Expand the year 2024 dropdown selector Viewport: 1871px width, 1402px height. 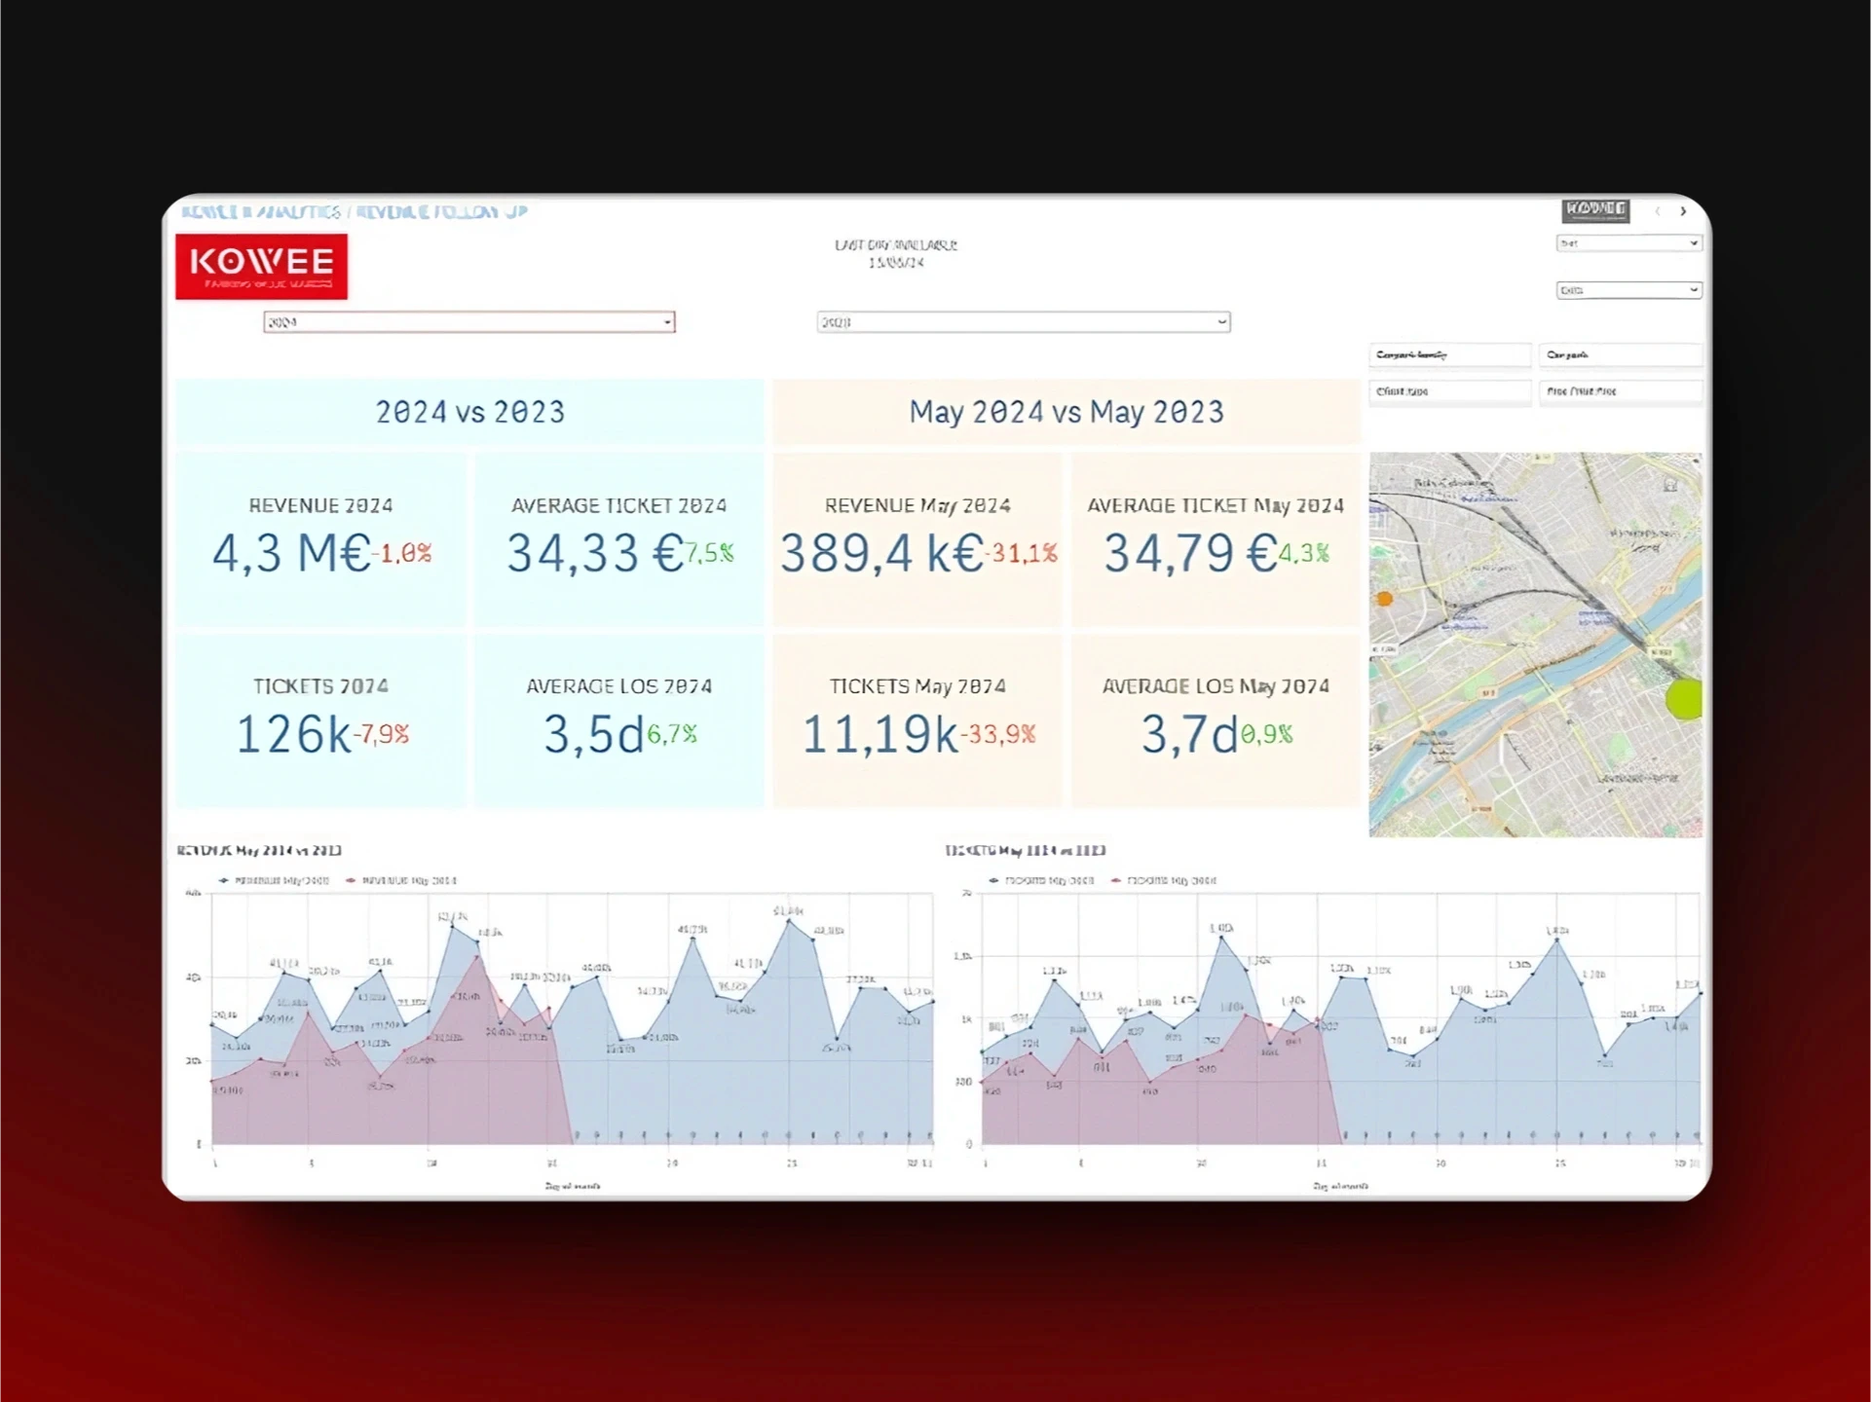666,321
